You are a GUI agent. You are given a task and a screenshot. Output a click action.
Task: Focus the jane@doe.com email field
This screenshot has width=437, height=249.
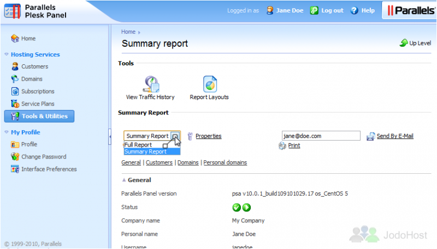321,136
